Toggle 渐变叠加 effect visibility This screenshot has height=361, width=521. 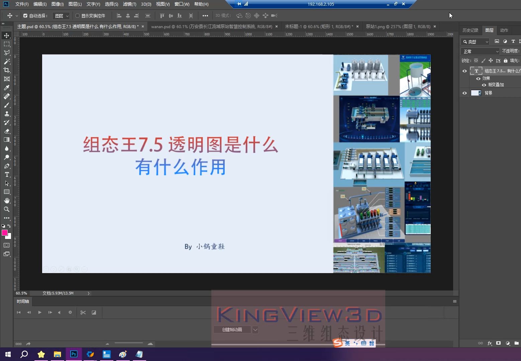(484, 85)
